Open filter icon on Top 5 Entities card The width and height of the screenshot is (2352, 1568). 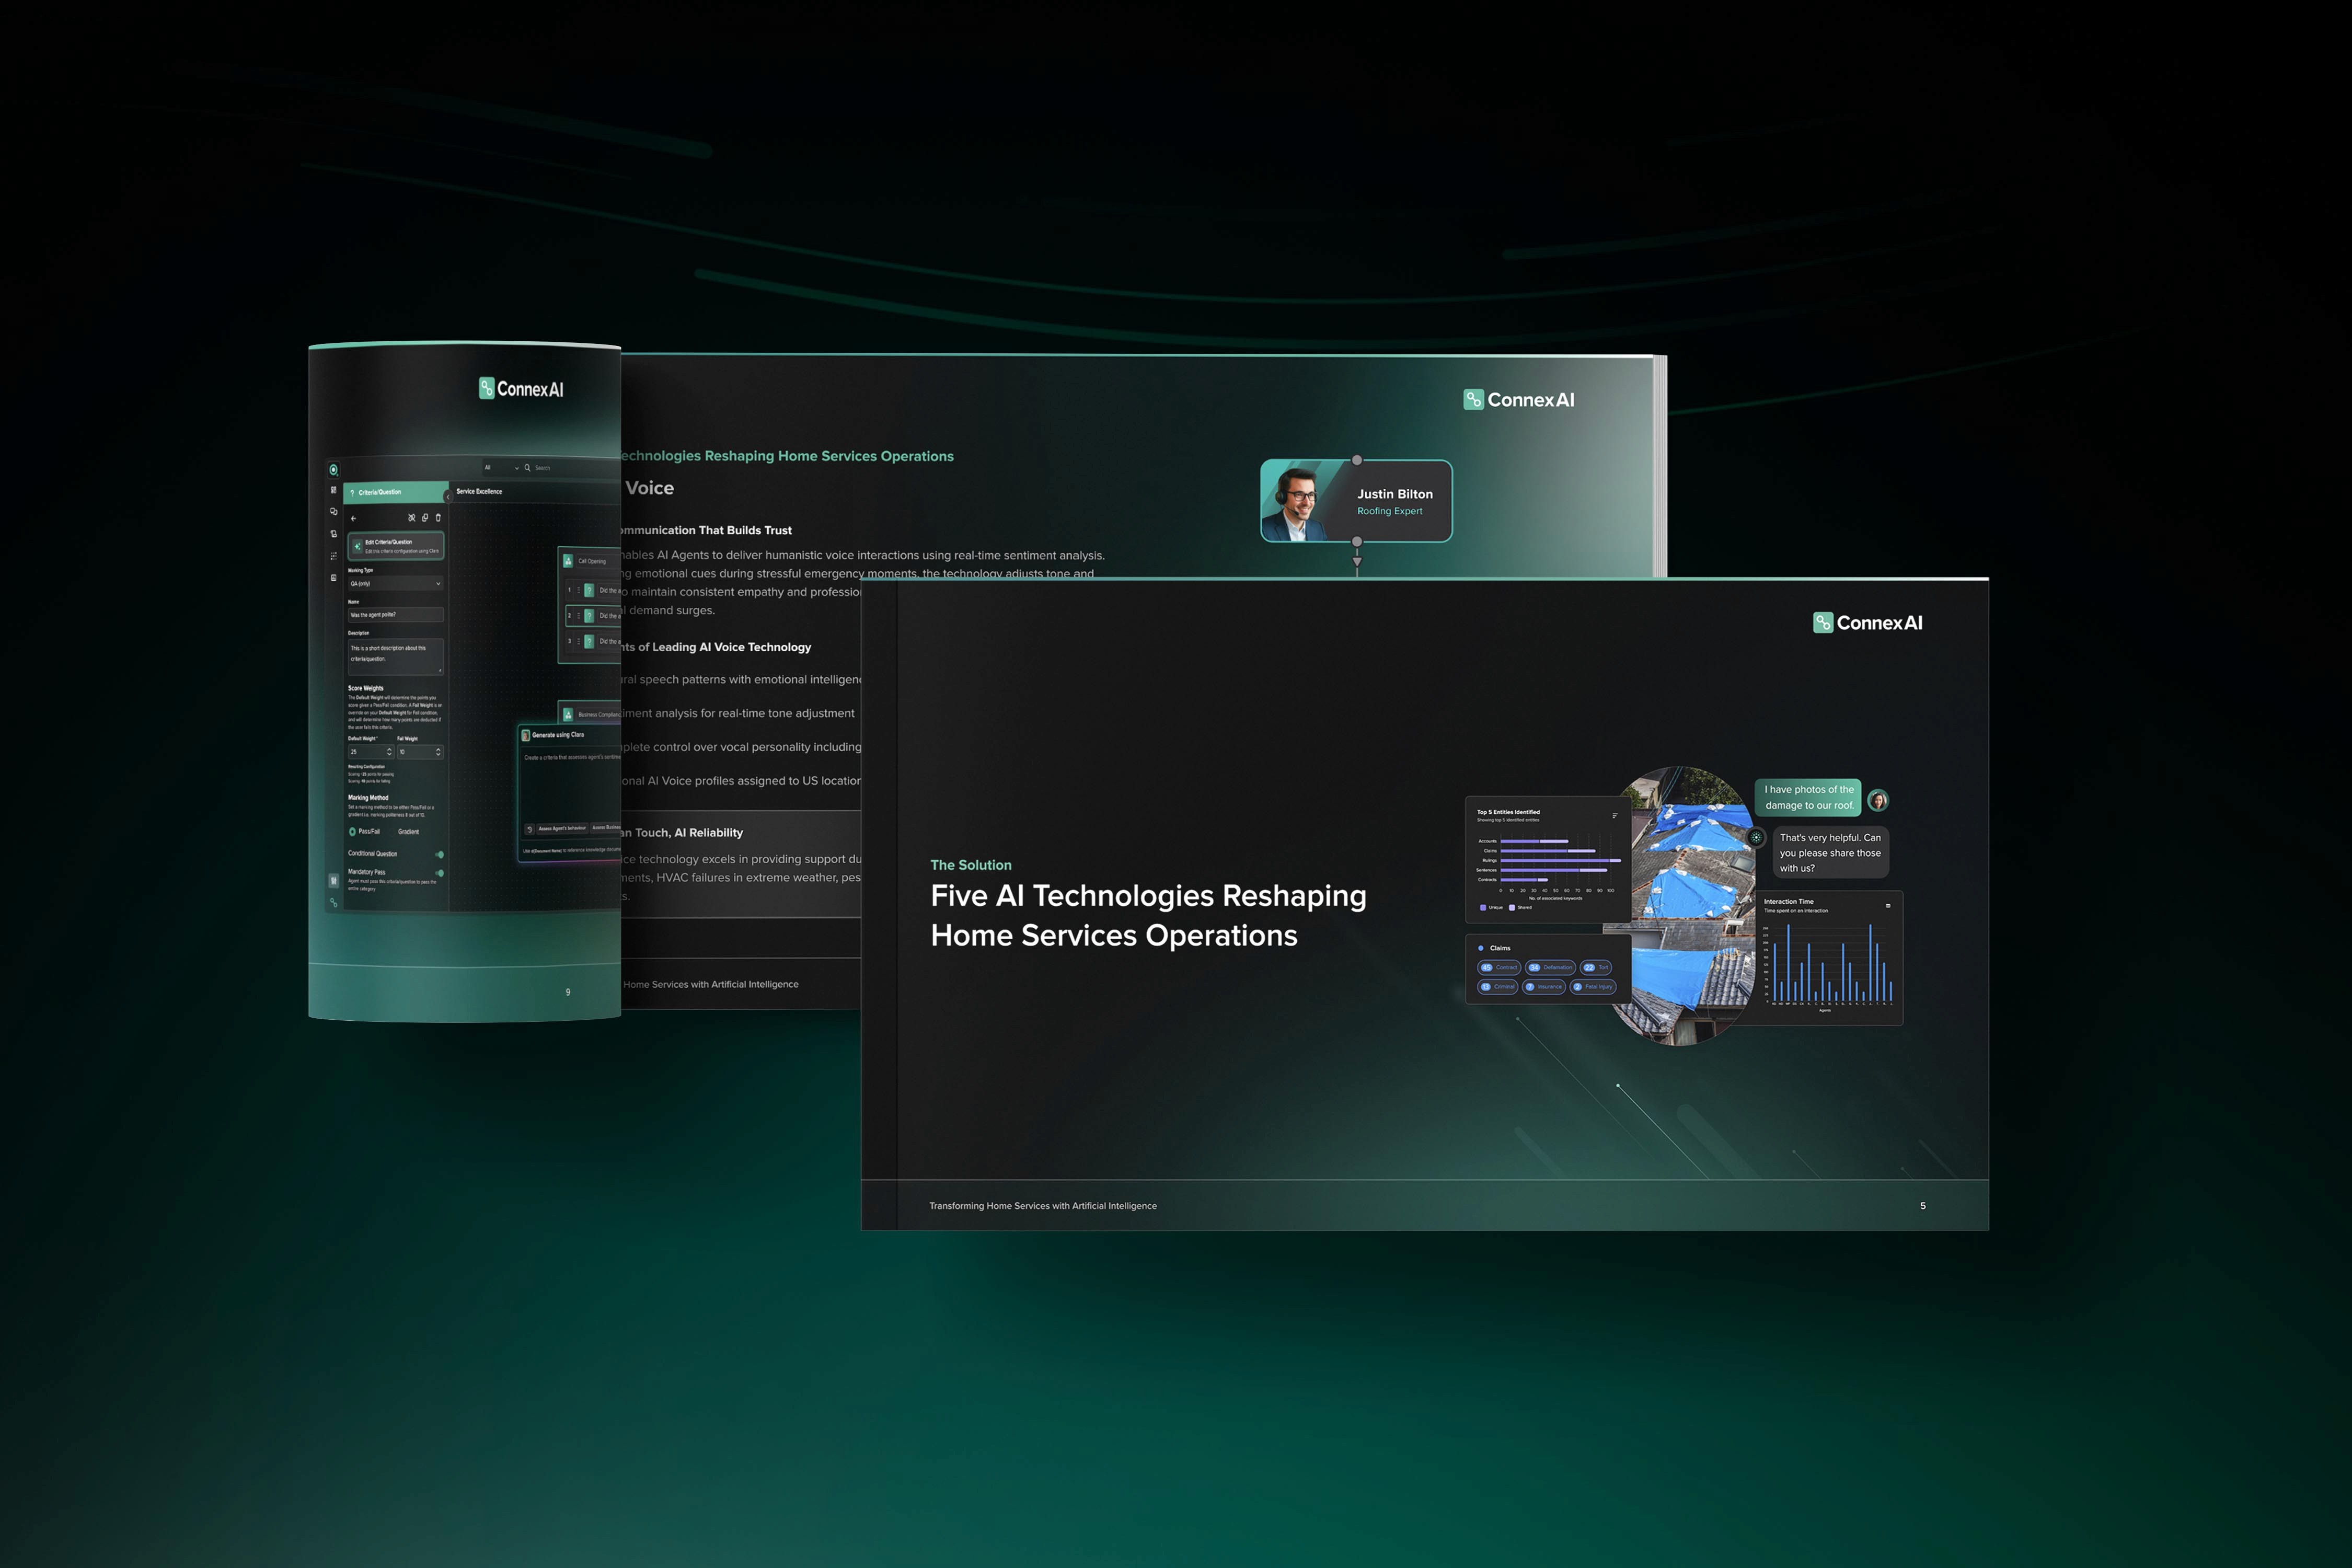tap(1614, 816)
